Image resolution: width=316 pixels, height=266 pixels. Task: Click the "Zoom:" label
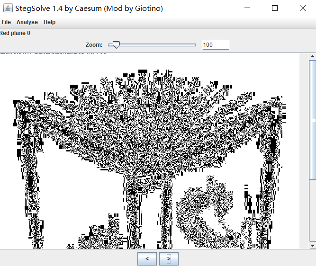pos(94,45)
